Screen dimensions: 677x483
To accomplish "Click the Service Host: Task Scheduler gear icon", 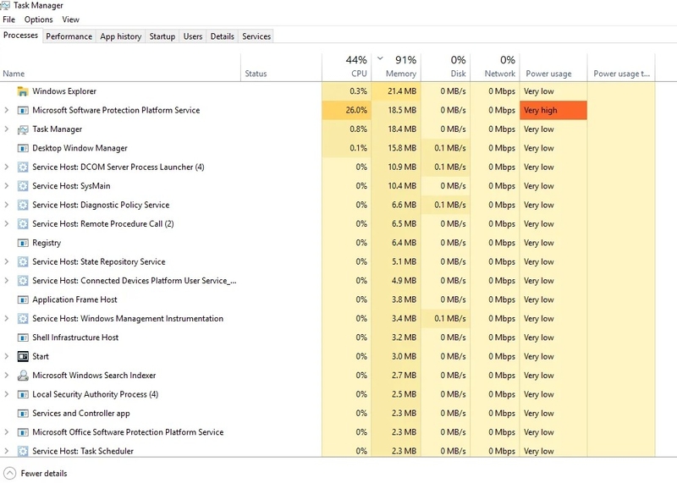I will (x=23, y=452).
